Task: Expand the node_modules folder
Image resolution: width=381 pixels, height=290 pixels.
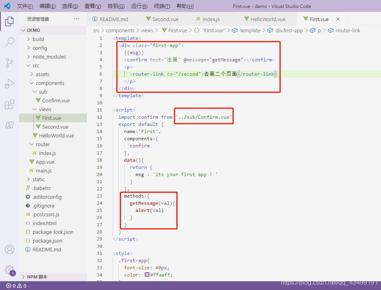Action: pyautogui.click(x=53, y=57)
